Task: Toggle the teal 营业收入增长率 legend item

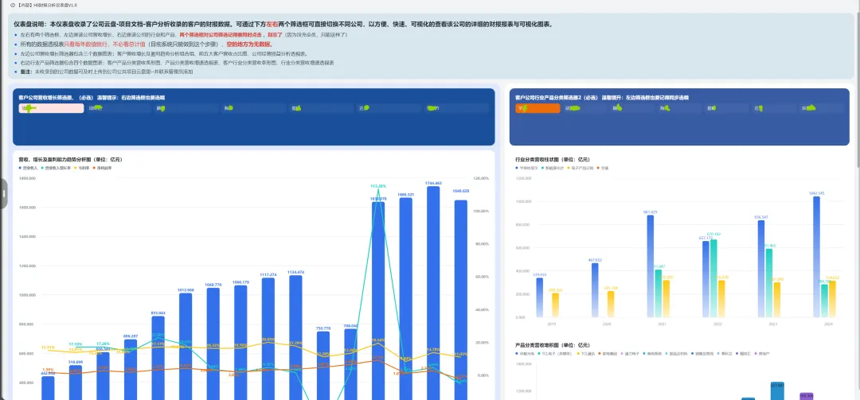Action: pyautogui.click(x=56, y=167)
